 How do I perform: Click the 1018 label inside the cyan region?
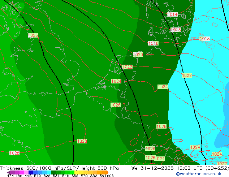pyautogui.click(x=204, y=39)
